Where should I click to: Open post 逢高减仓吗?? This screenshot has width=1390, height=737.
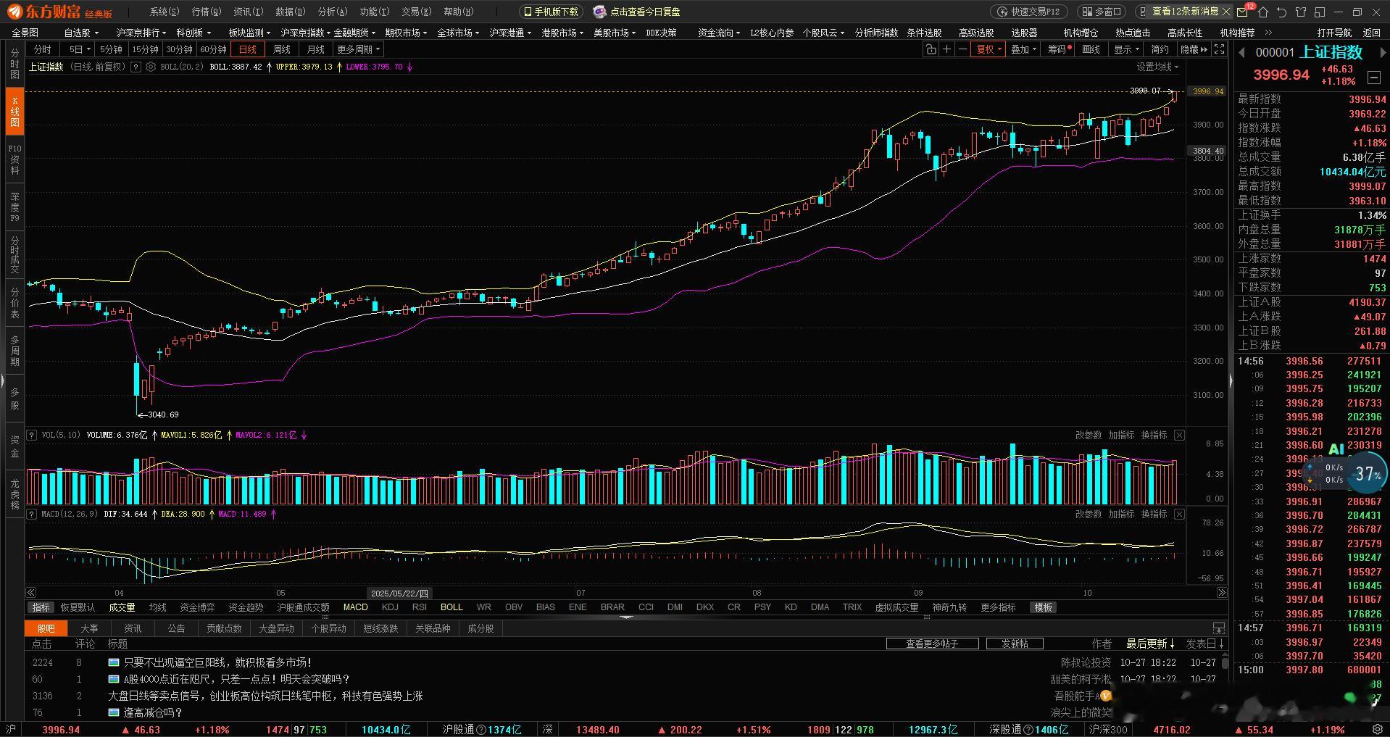tap(153, 712)
